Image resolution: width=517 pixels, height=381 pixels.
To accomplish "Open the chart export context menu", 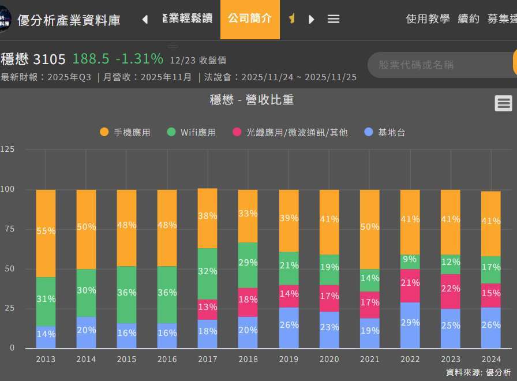I will [x=503, y=103].
